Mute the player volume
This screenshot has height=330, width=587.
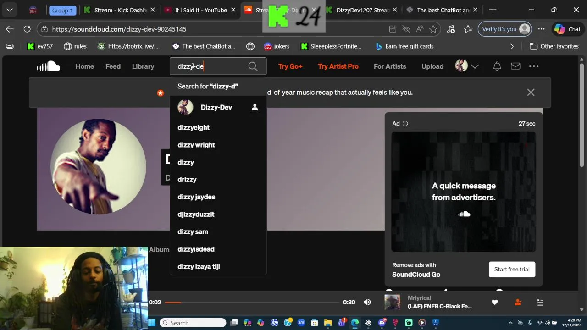click(367, 302)
